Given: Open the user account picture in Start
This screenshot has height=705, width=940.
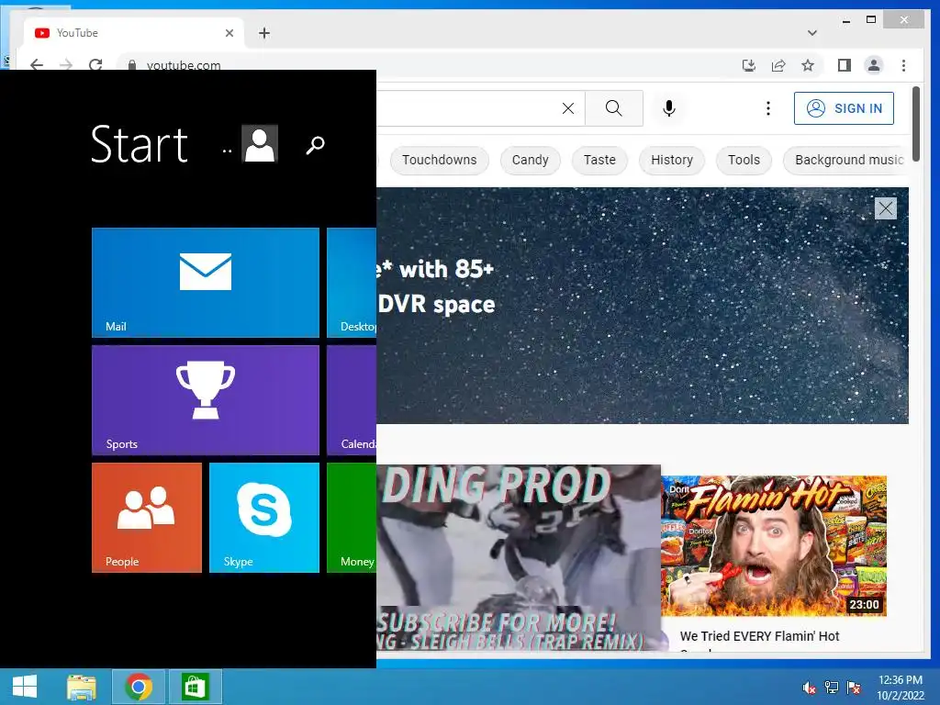Looking at the screenshot, I should click(x=260, y=144).
